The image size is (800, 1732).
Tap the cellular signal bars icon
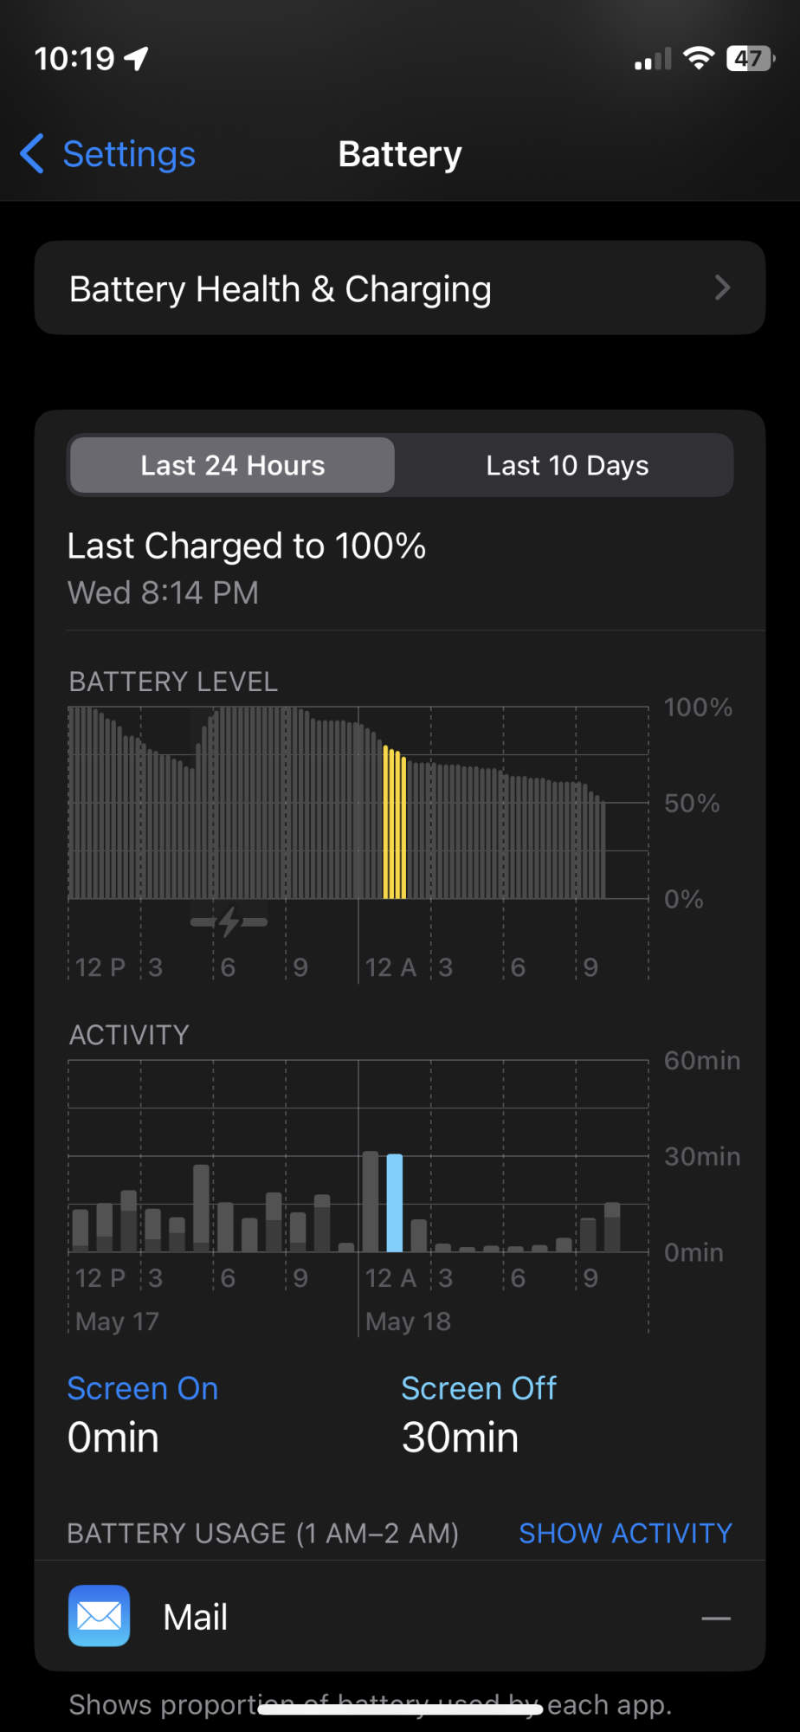[x=653, y=59]
